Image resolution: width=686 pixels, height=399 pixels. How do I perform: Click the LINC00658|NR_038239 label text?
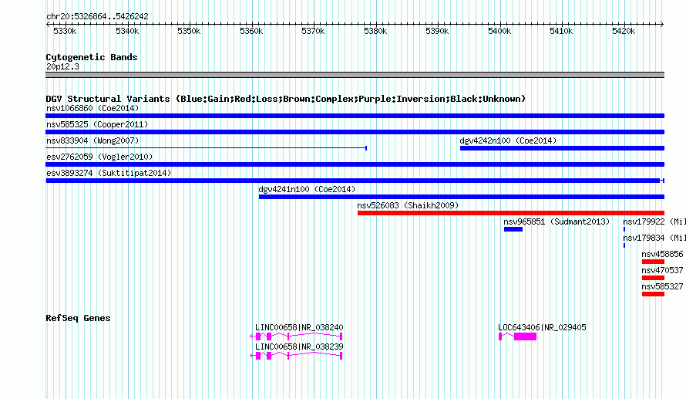click(x=299, y=347)
